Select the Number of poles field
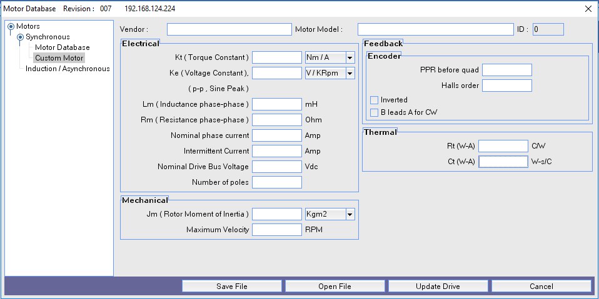This screenshot has width=599, height=299. pyautogui.click(x=276, y=182)
